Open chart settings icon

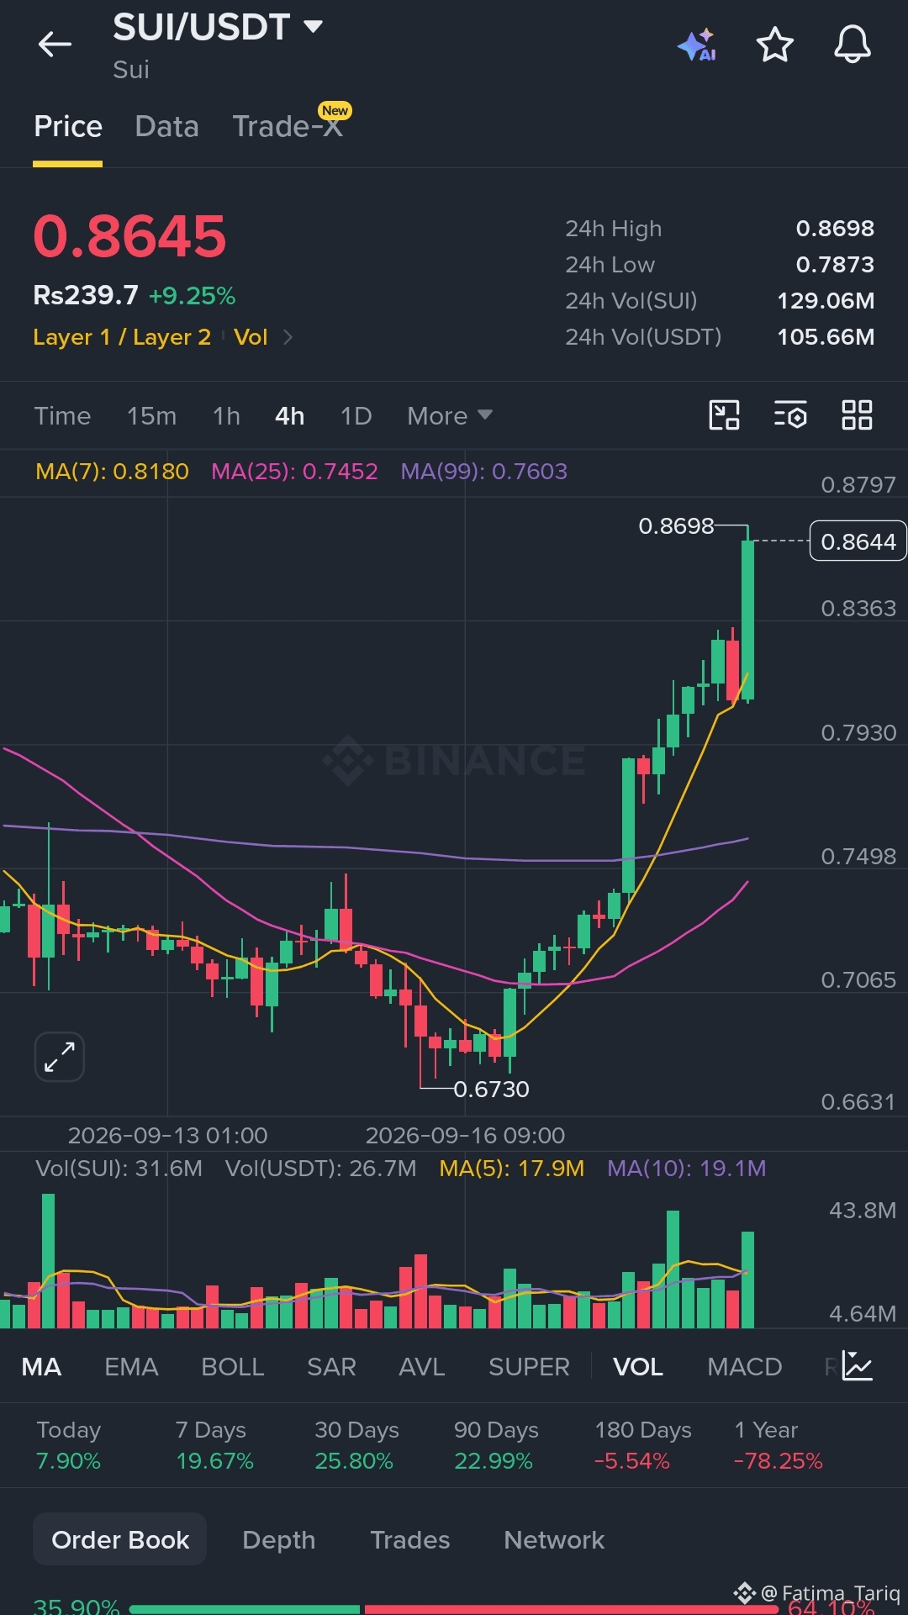[790, 415]
